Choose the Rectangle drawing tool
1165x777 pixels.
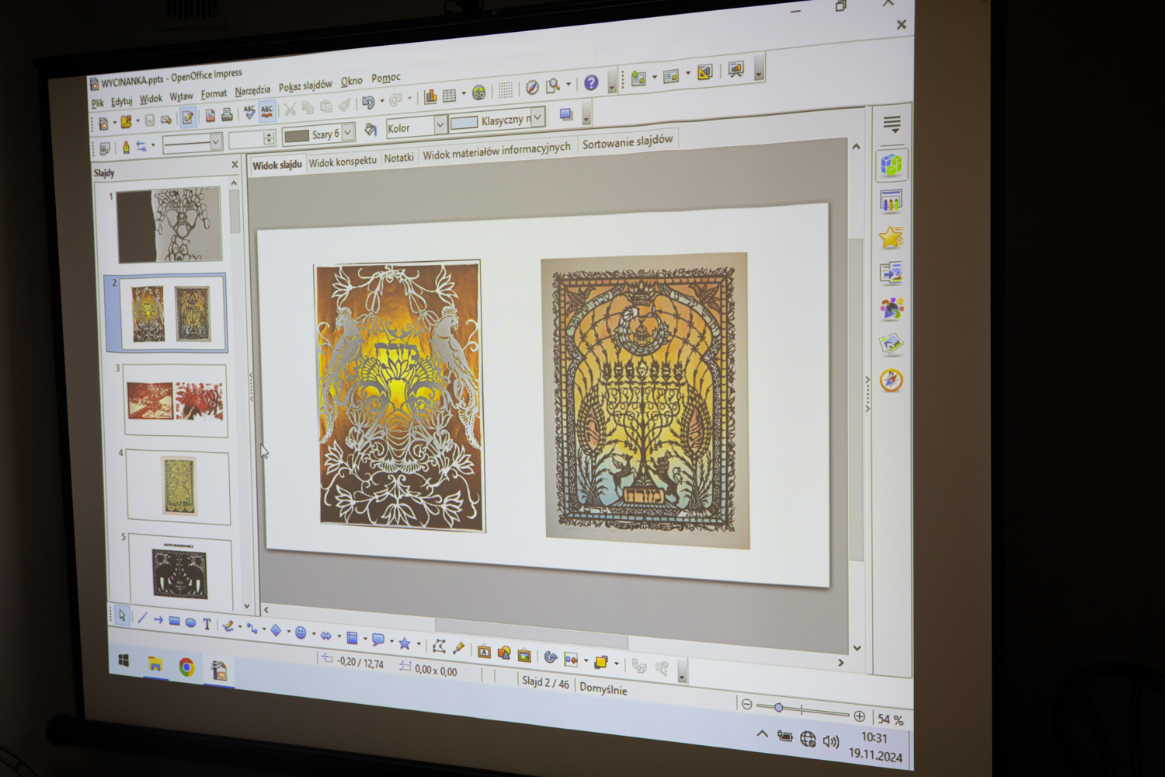[174, 621]
